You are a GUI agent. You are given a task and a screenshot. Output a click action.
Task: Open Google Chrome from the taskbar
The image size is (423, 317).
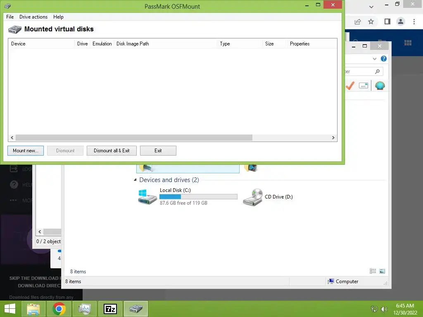coord(59,309)
